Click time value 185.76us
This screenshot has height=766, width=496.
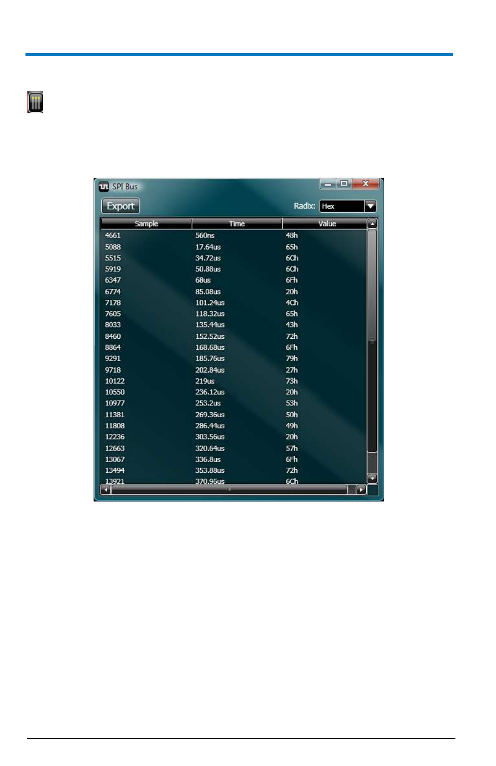click(x=210, y=359)
